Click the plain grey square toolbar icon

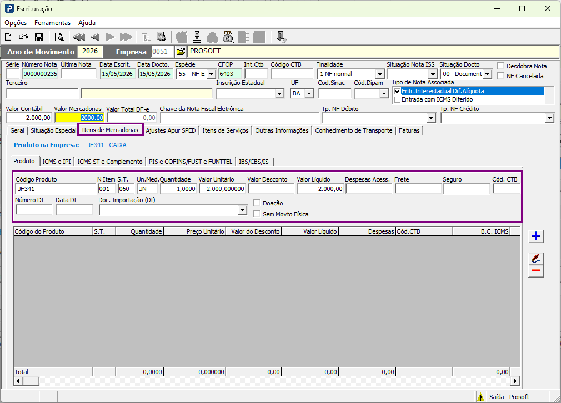tap(259, 37)
